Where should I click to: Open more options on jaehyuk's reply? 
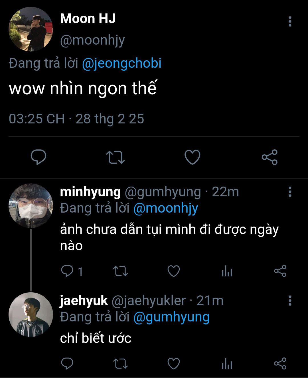pyautogui.click(x=290, y=301)
